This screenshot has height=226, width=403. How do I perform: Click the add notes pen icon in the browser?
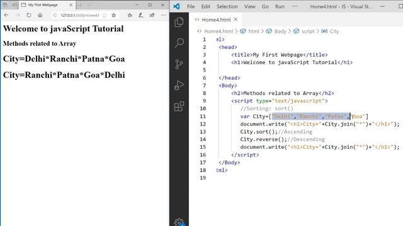coord(141,15)
